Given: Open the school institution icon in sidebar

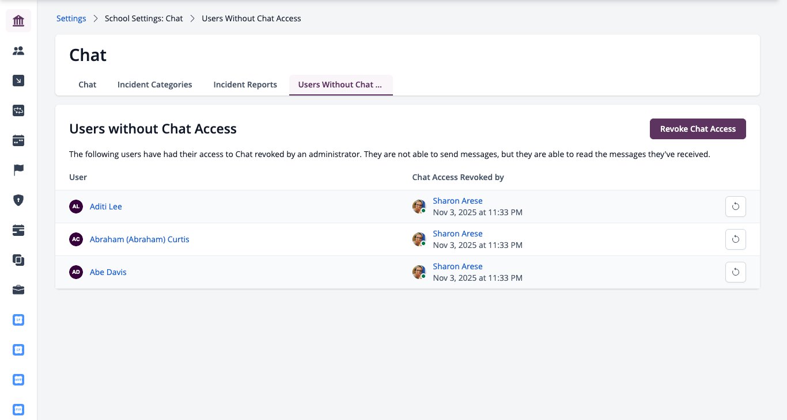Looking at the screenshot, I should click(x=18, y=21).
